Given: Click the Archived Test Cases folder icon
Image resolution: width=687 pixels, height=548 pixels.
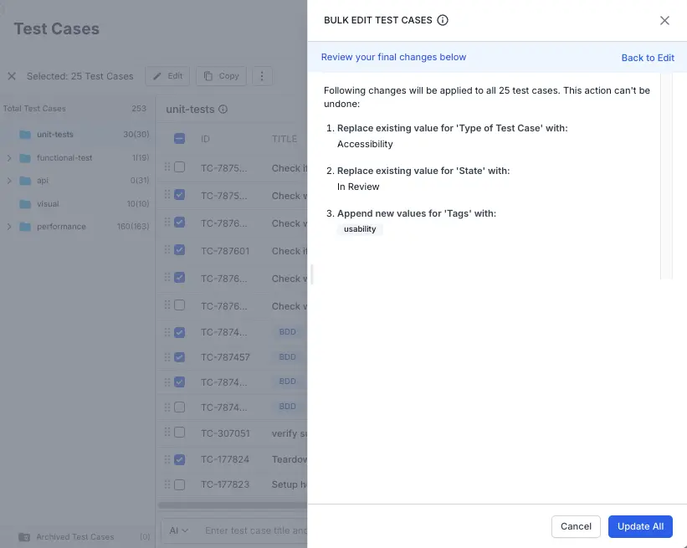Looking at the screenshot, I should coord(24,537).
